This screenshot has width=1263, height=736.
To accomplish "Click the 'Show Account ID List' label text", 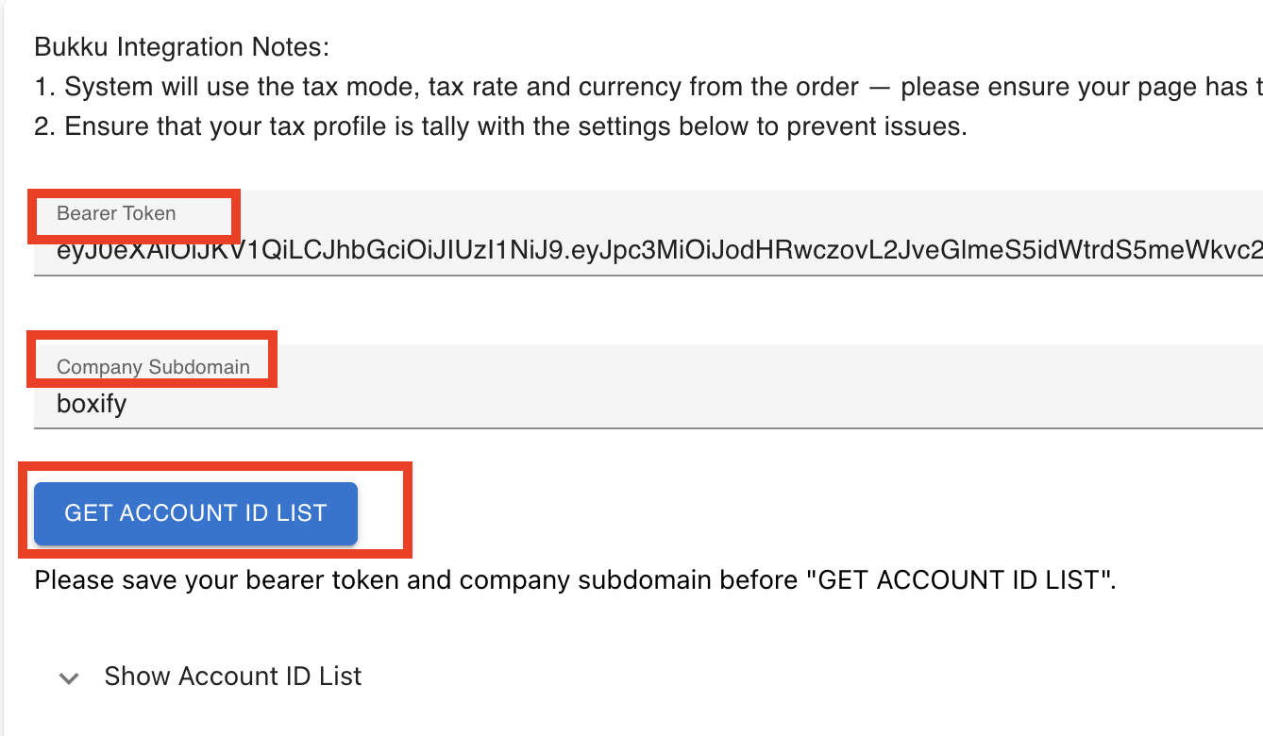I will click(233, 677).
